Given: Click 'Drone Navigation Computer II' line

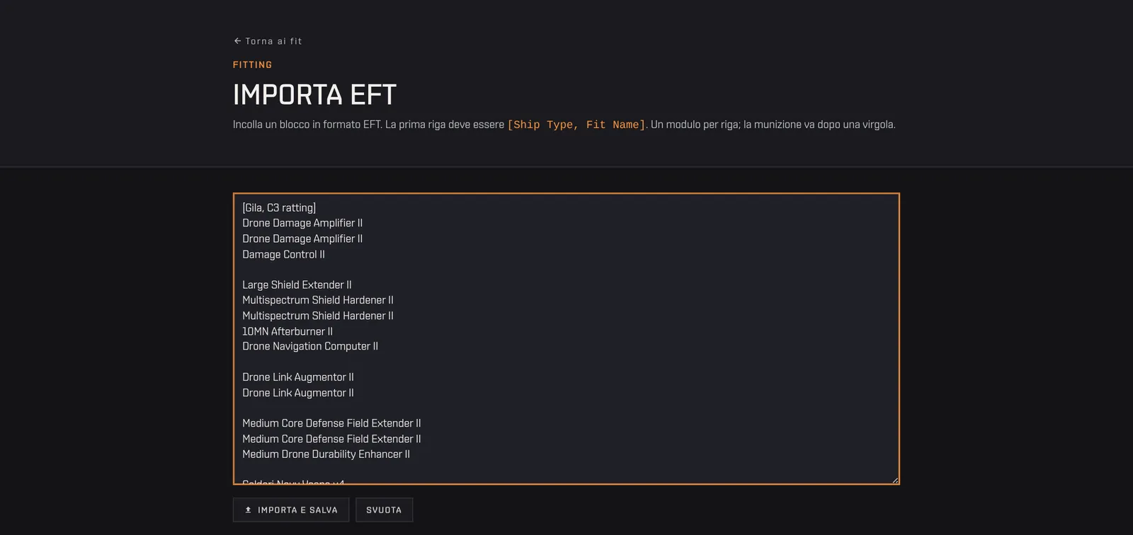Looking at the screenshot, I should [310, 346].
